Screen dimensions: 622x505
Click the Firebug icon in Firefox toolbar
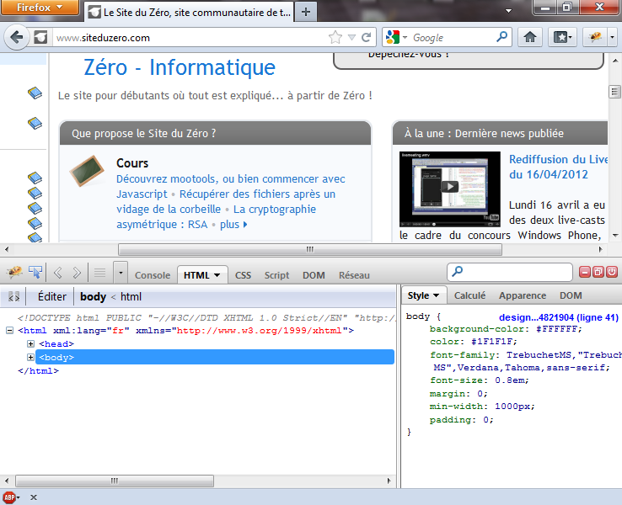[x=596, y=37]
